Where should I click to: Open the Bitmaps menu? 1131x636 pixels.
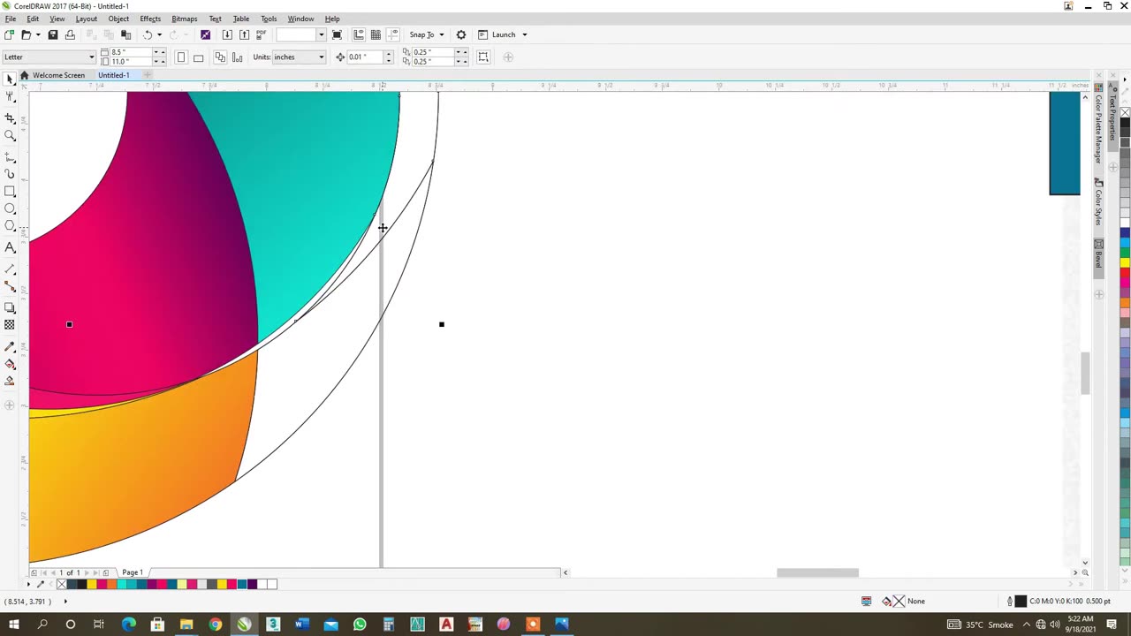click(184, 19)
